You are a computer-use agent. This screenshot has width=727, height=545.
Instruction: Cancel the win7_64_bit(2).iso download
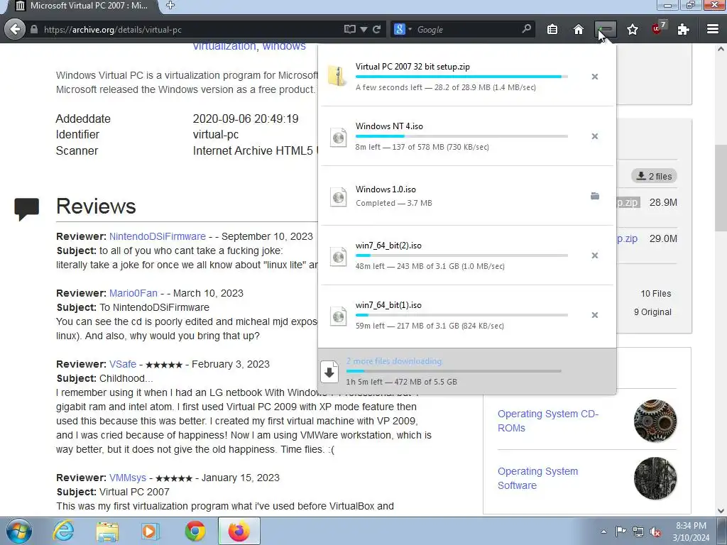[x=594, y=255]
